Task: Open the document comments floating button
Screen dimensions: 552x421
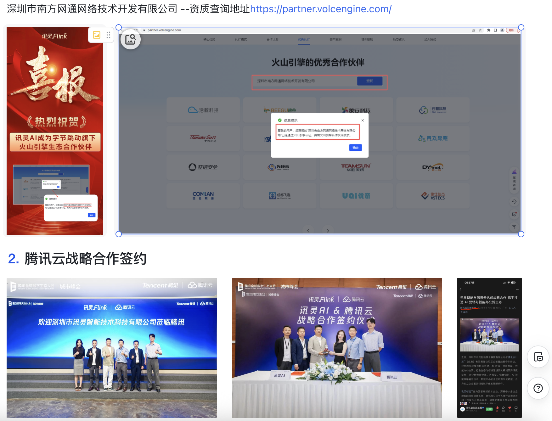Action: pos(538,357)
